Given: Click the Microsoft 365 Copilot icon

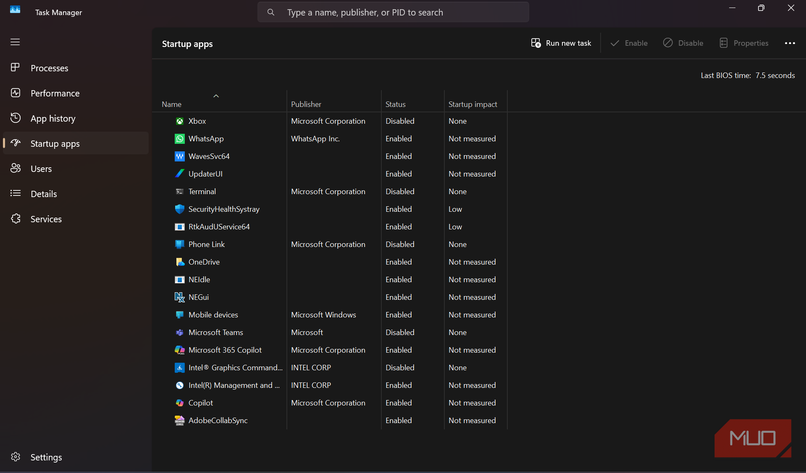Looking at the screenshot, I should pyautogui.click(x=179, y=350).
